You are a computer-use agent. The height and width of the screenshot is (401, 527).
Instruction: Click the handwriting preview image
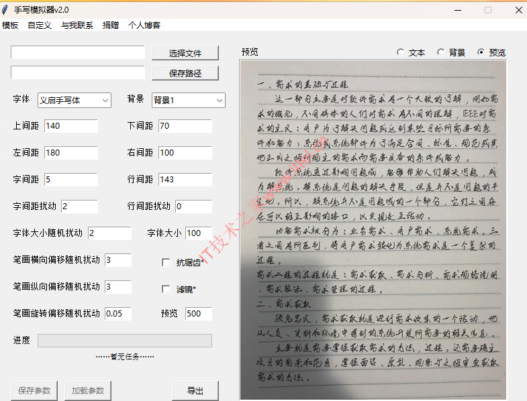pos(373,230)
